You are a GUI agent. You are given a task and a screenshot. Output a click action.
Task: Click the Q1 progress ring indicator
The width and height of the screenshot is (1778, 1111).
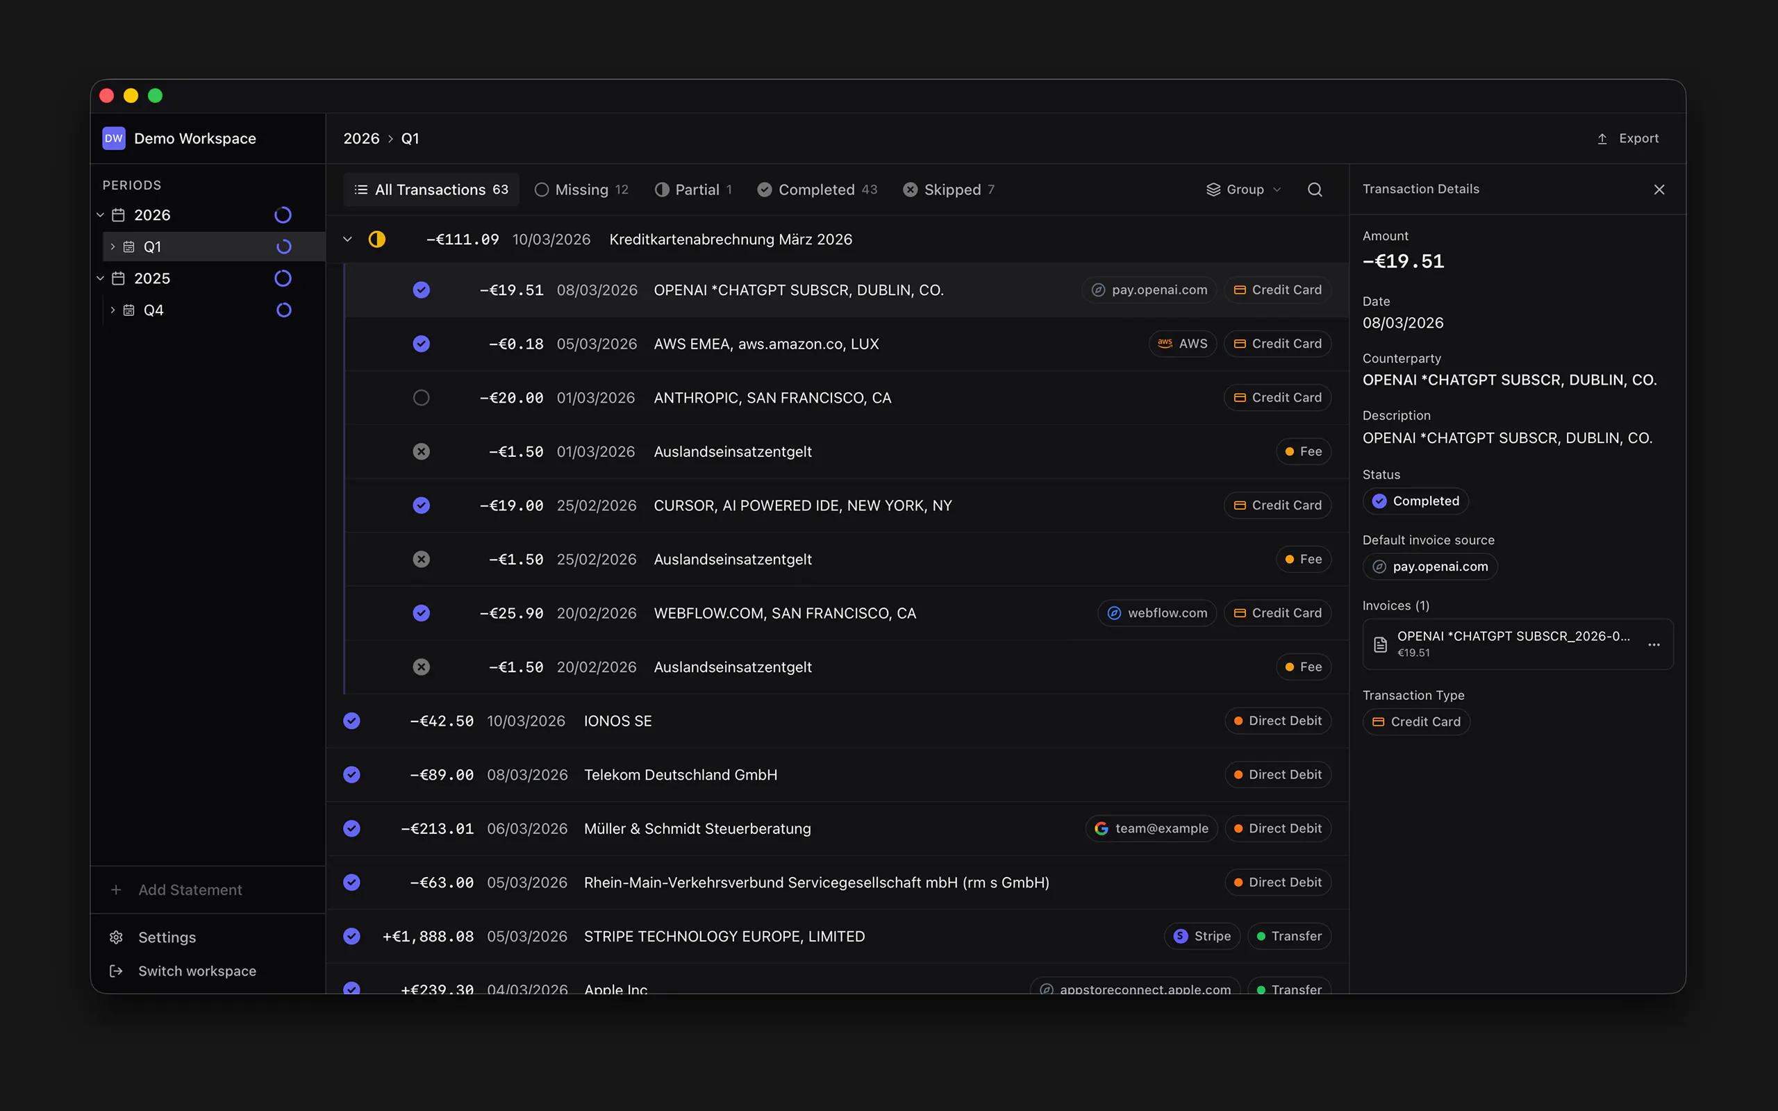pyautogui.click(x=283, y=247)
